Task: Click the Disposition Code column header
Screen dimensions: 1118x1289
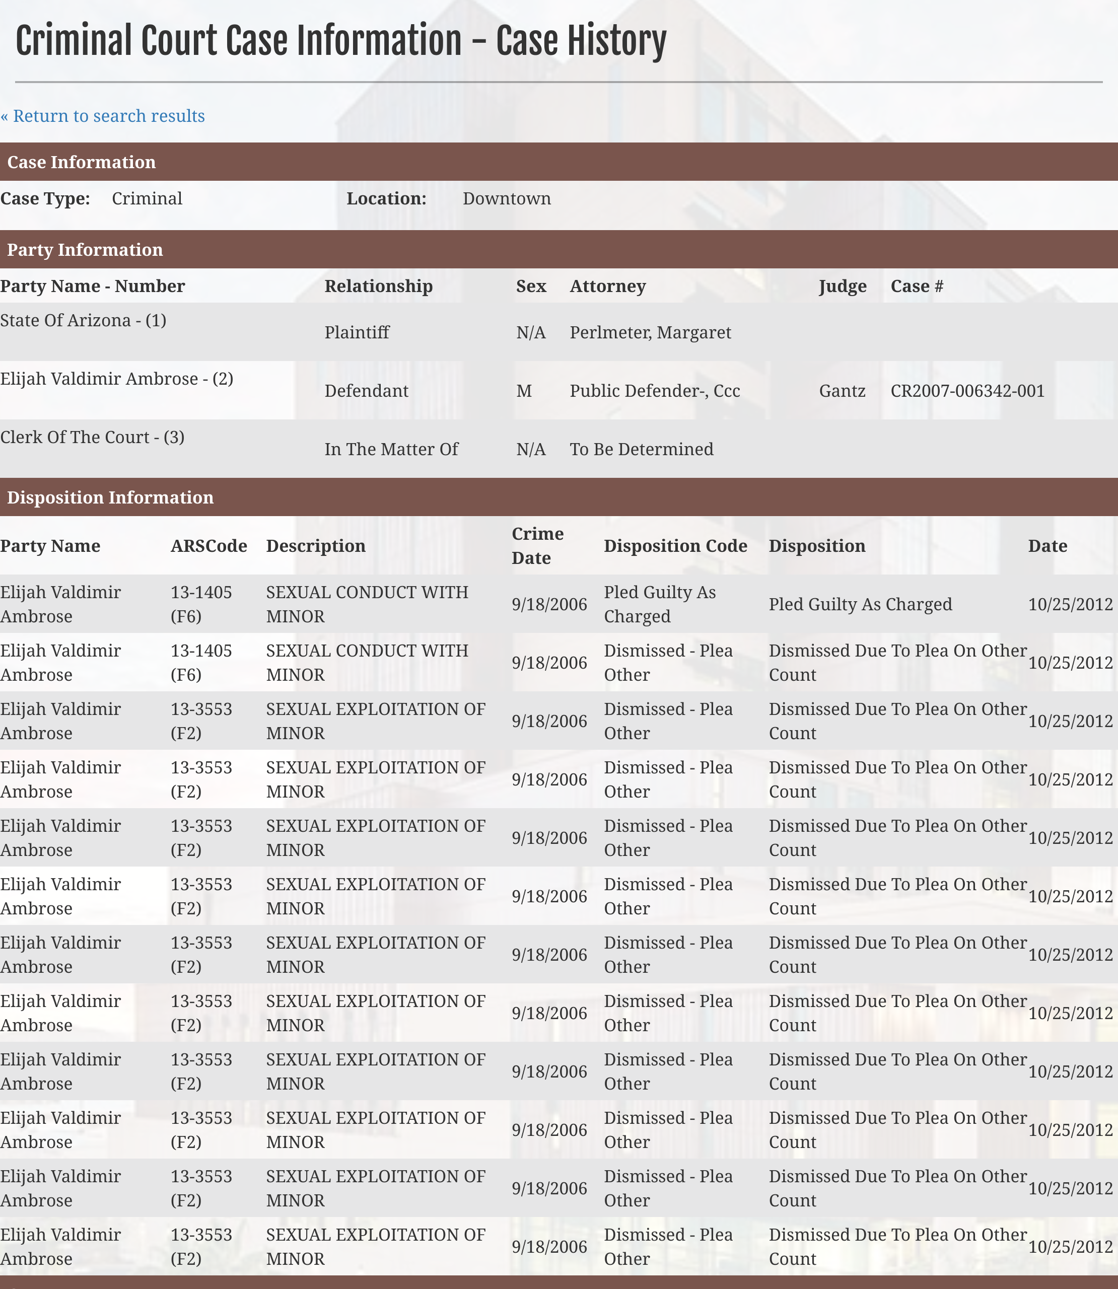Action: coord(675,546)
